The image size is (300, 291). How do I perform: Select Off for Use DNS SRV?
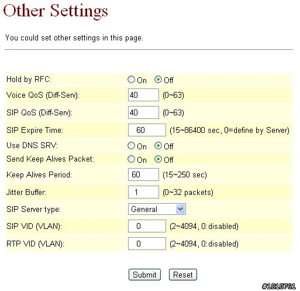pos(158,146)
